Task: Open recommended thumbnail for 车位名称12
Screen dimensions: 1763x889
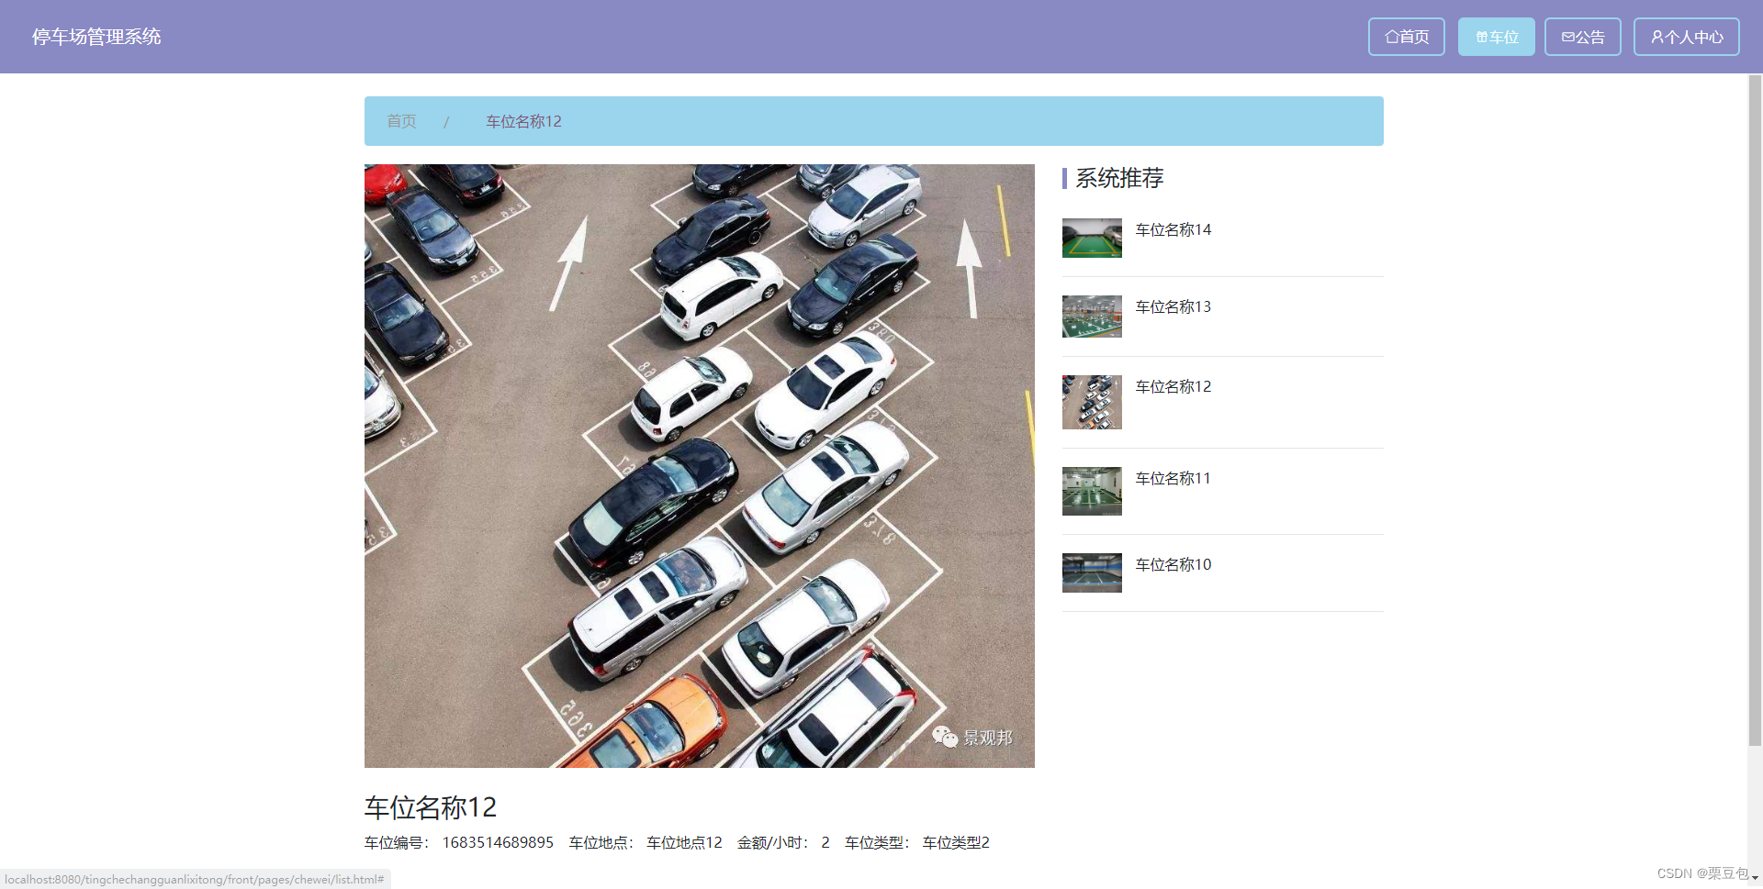Action: [1092, 402]
